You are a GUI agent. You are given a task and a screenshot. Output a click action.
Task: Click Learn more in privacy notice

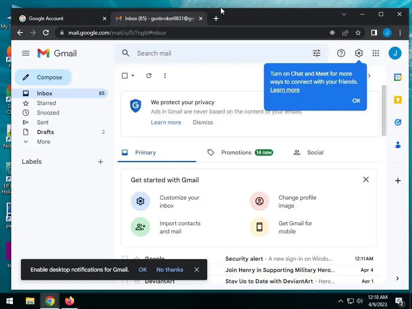point(166,122)
